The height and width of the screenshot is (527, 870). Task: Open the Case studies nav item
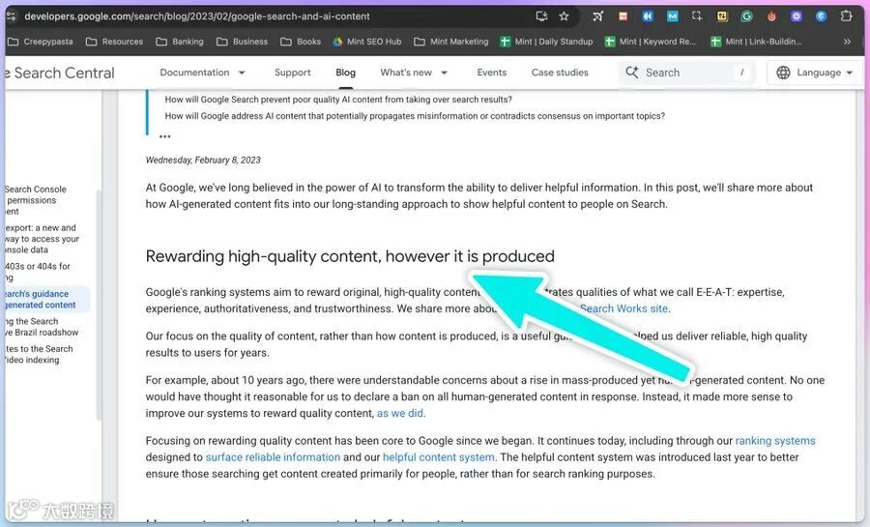click(x=560, y=73)
